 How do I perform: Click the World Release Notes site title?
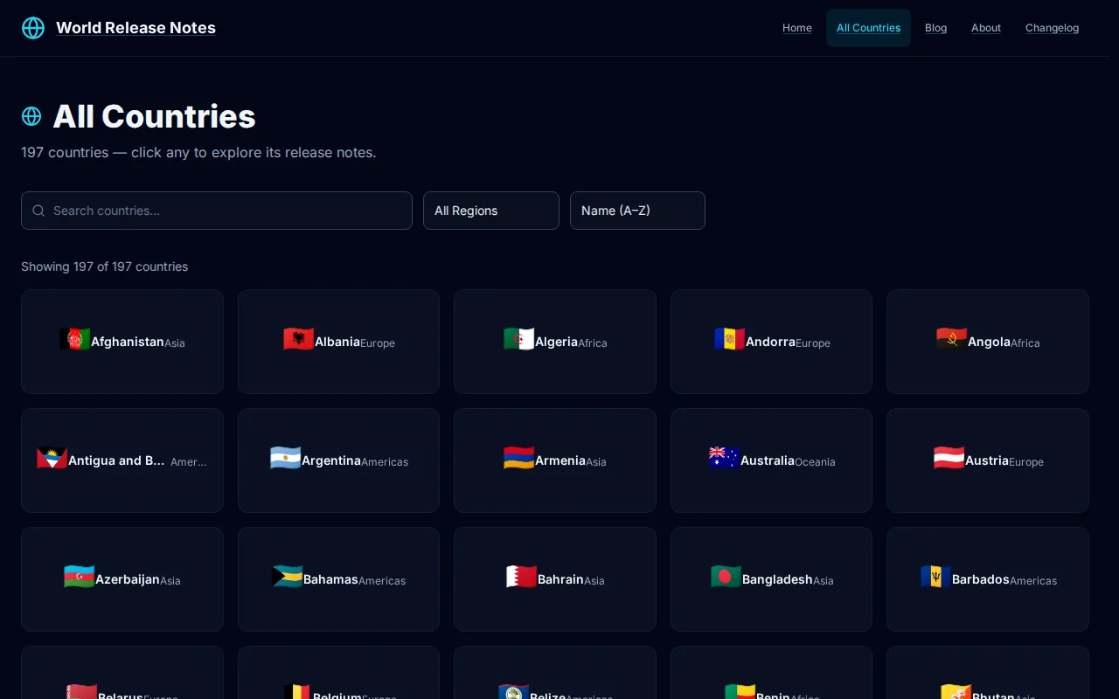point(136,28)
